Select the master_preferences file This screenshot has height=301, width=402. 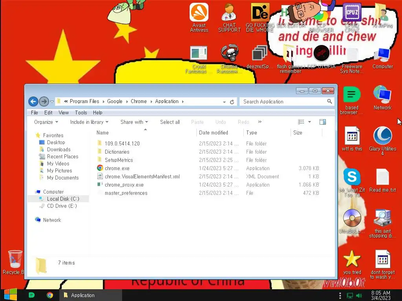click(126, 193)
